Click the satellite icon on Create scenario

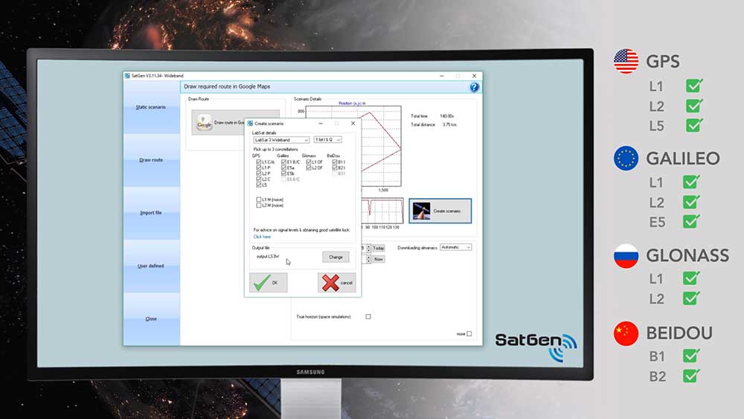tap(421, 211)
